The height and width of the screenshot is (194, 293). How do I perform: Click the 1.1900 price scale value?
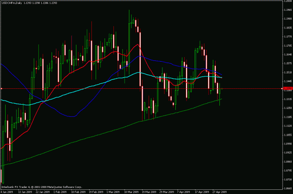click(x=288, y=19)
